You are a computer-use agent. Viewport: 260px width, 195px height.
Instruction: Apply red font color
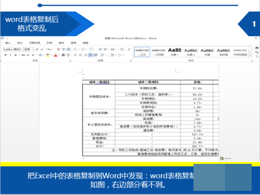56,55
